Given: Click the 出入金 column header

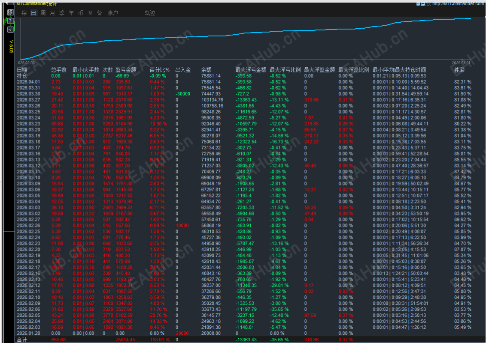Looking at the screenshot, I should click(x=183, y=70).
